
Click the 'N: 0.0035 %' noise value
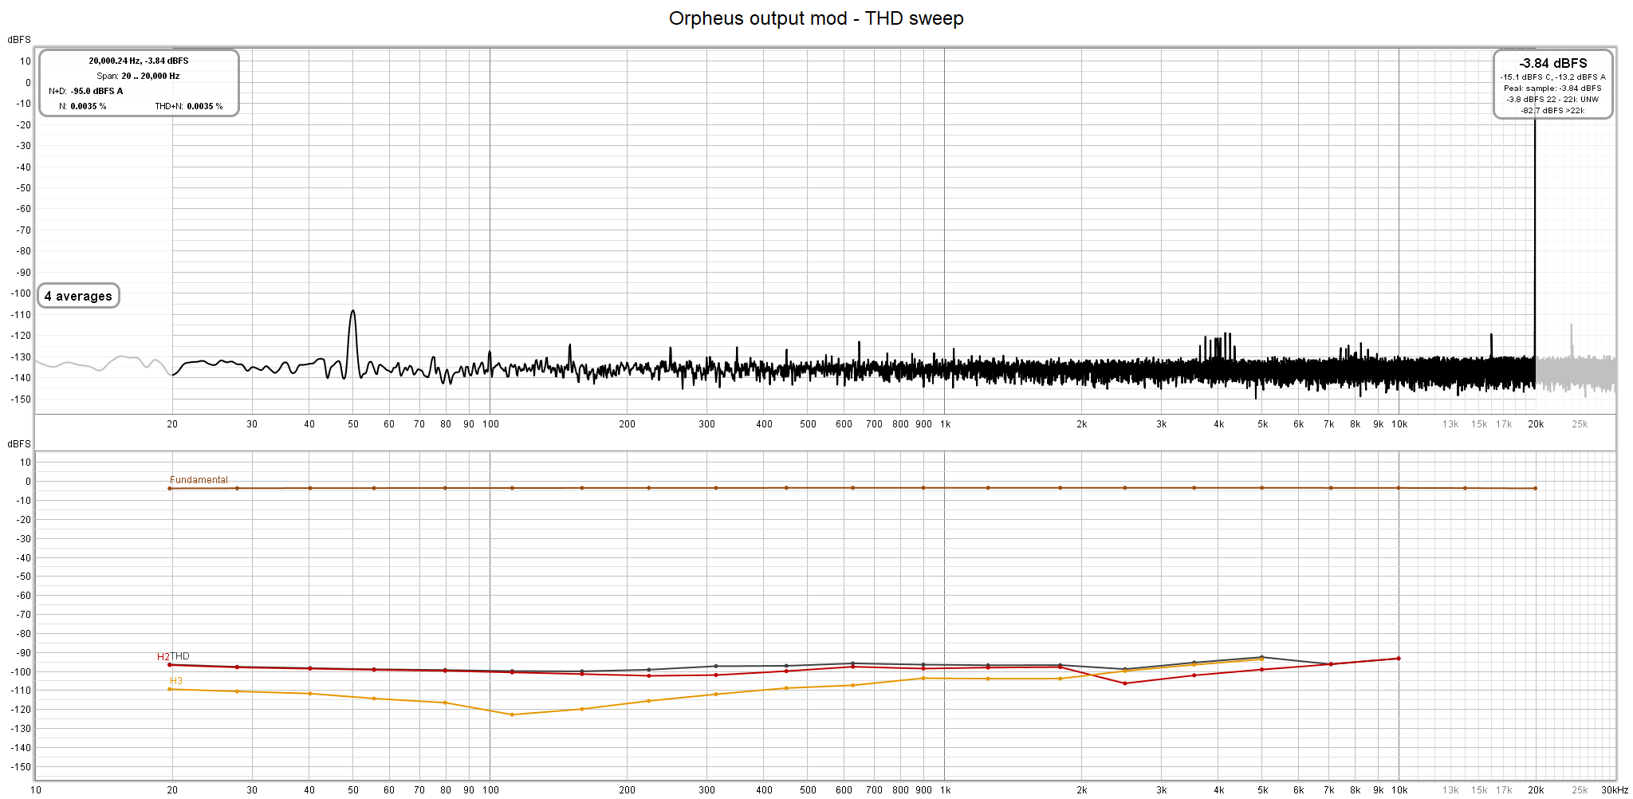[83, 106]
